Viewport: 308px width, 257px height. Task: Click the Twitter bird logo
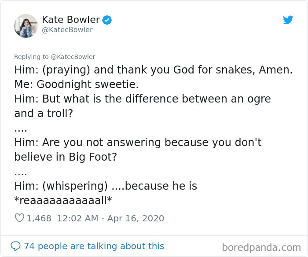[x=288, y=20]
